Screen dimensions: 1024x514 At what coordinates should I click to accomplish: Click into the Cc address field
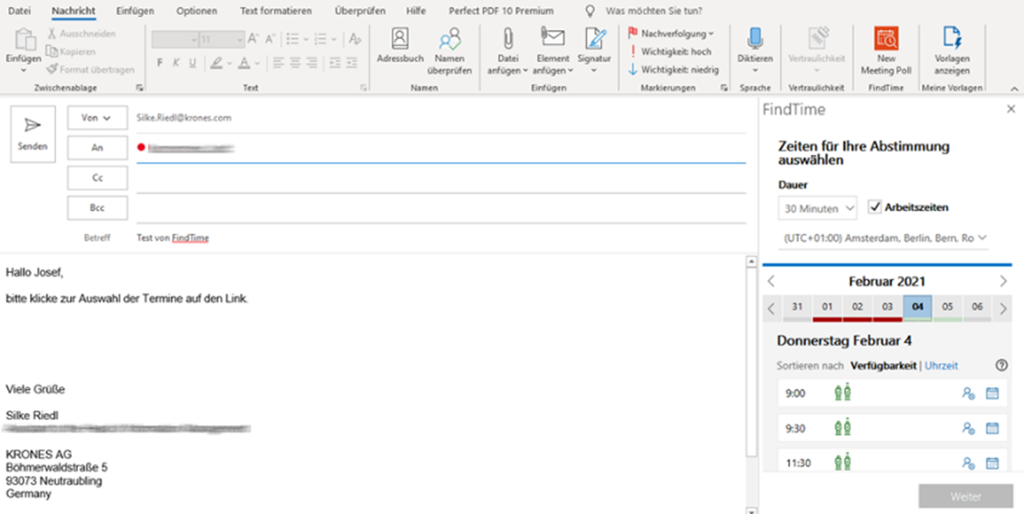440,179
